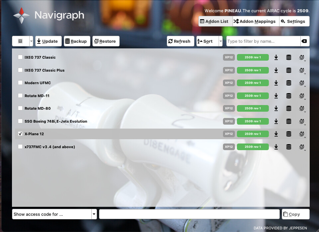This screenshot has height=232, width=319.
Task: Open the Show access code for dropdown
Action: (x=54, y=214)
